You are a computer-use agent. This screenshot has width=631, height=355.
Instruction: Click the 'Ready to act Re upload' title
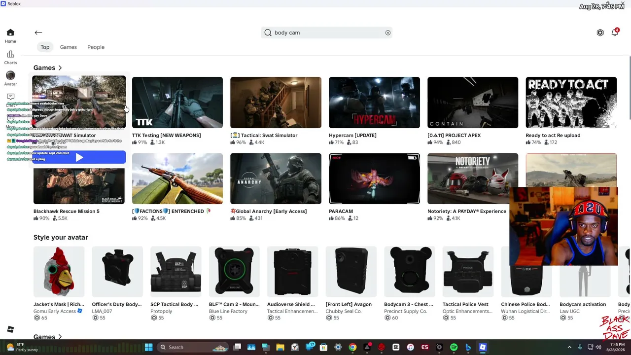553,135
